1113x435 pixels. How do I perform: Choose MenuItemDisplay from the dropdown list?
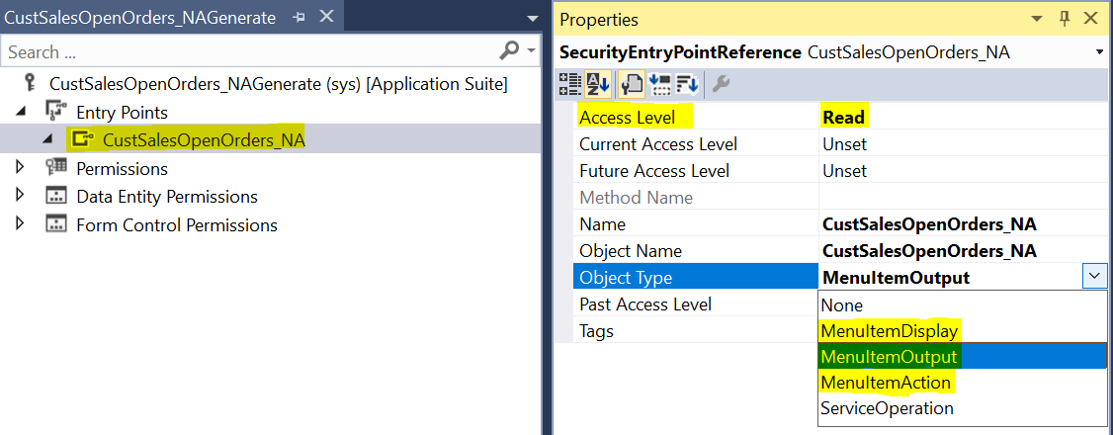[x=889, y=331]
